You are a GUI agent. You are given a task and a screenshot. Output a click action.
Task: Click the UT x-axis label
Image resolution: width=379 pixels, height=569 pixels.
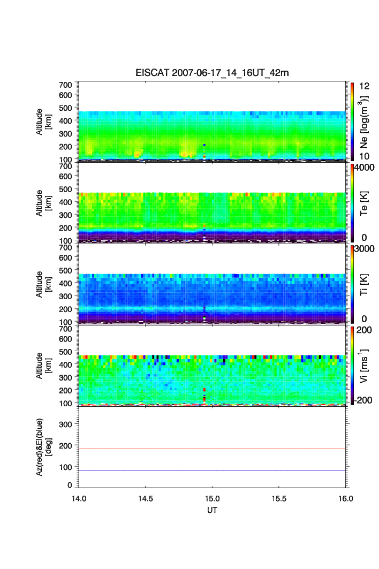pyautogui.click(x=213, y=510)
